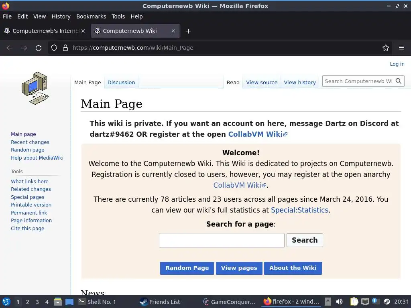Open the View history tab
The width and height of the screenshot is (411, 308).
coord(300,82)
